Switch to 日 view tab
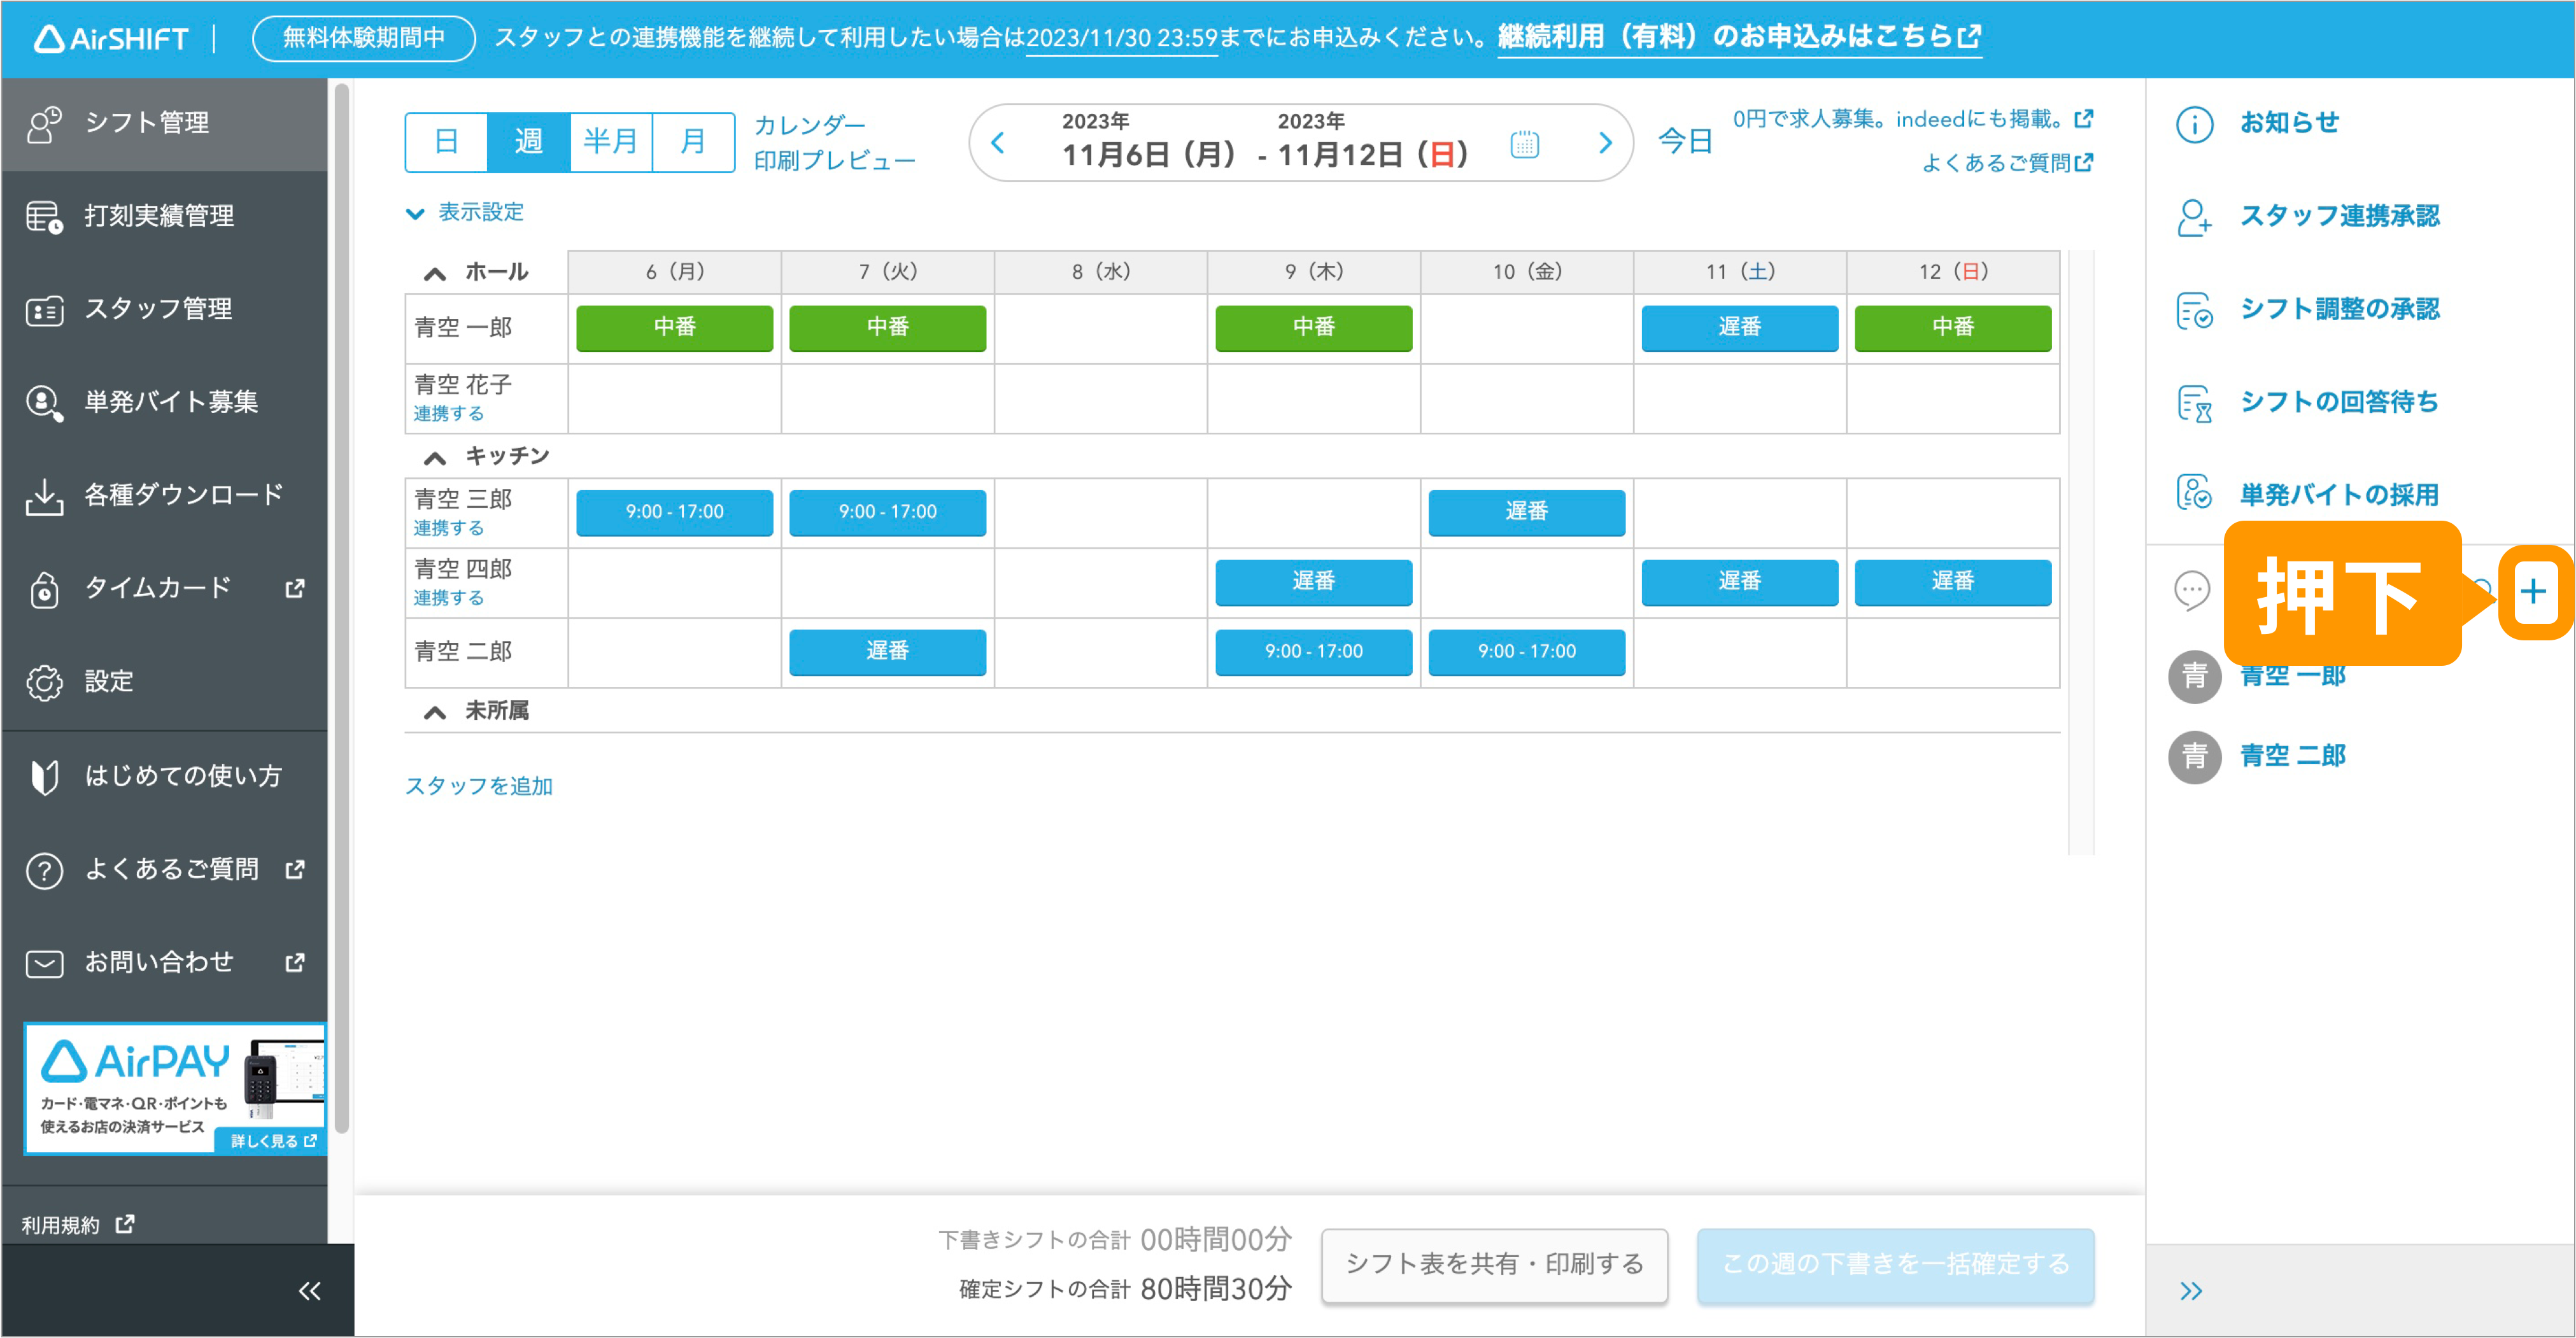 446,142
